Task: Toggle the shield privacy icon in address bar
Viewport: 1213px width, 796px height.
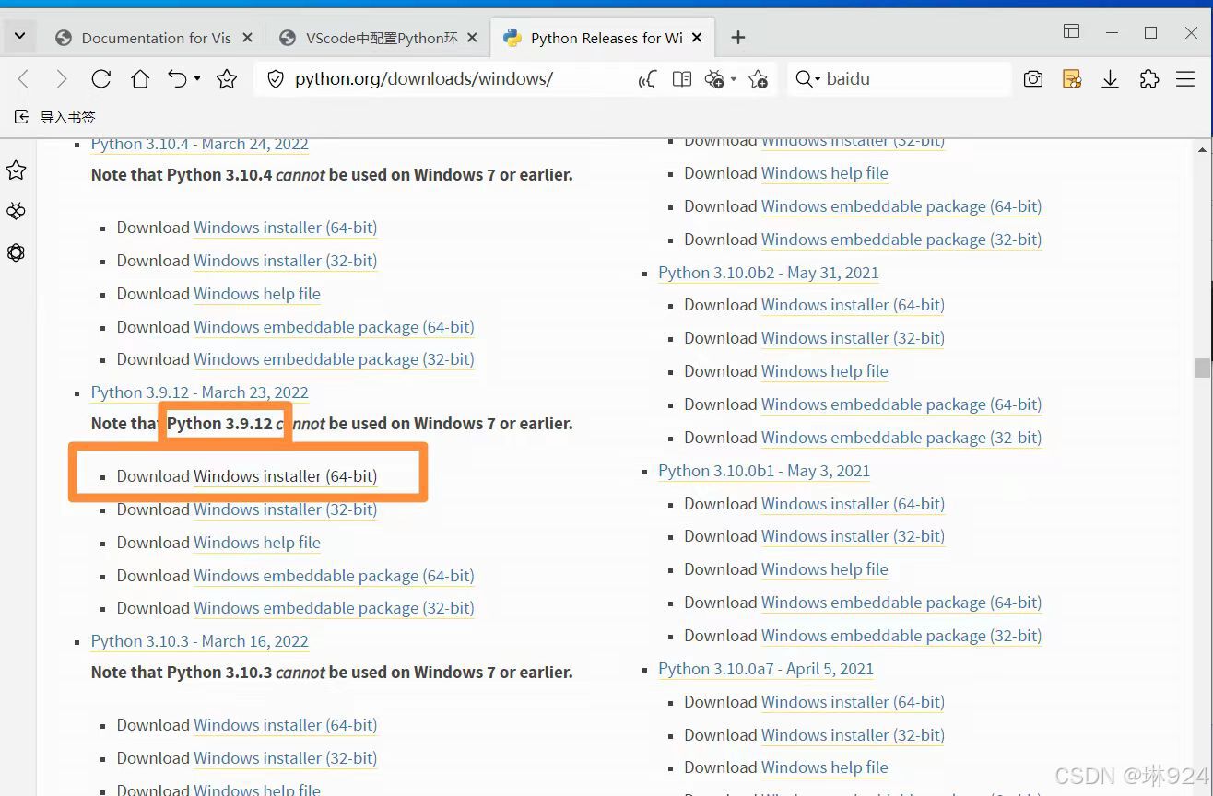Action: (276, 78)
